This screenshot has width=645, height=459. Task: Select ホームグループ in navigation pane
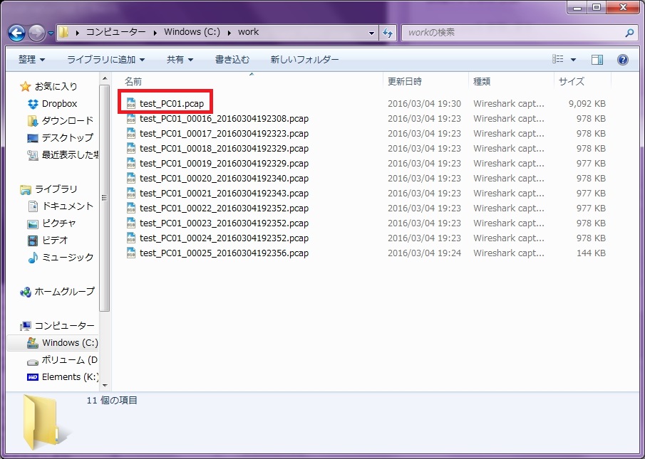coord(65,292)
